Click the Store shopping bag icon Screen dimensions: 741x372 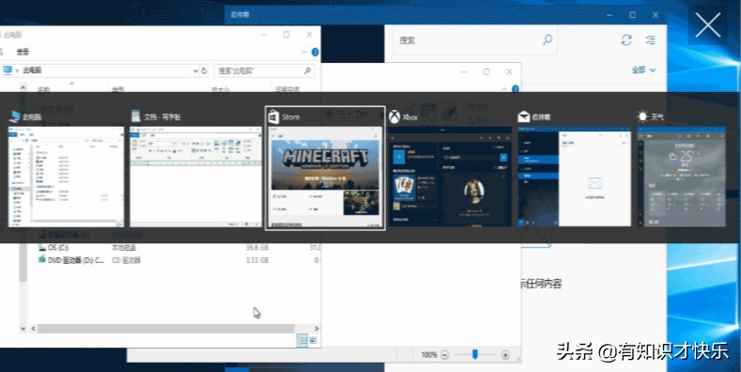coord(273,116)
